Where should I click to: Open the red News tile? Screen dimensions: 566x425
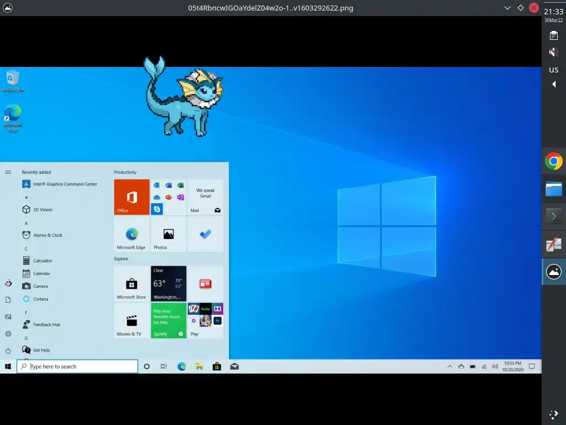pyautogui.click(x=206, y=284)
